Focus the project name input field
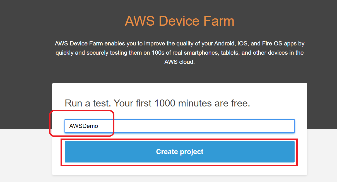The image size is (337, 182). point(195,126)
